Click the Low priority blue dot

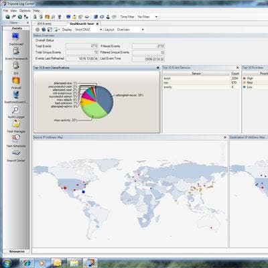(x=245, y=87)
